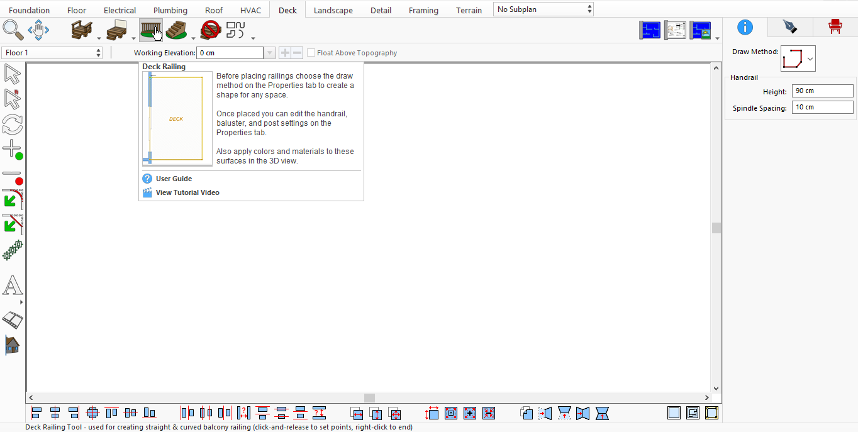Switch to the Landscape tab
This screenshot has width=858, height=432.
333,10
